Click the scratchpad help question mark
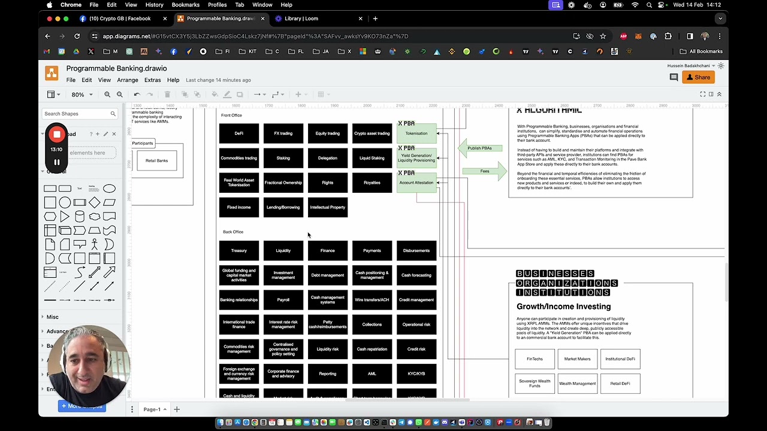The height and width of the screenshot is (431, 767). click(x=90, y=134)
